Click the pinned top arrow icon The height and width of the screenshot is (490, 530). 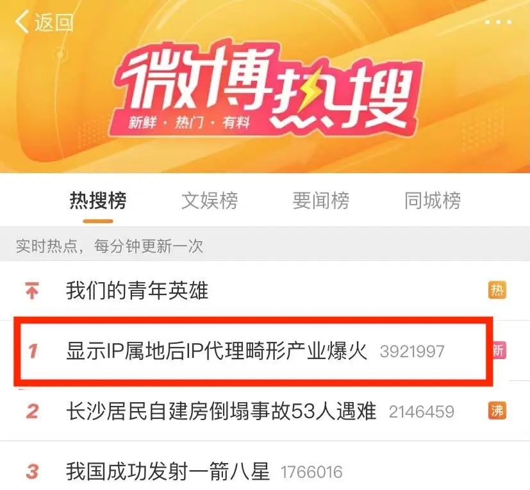coord(32,291)
